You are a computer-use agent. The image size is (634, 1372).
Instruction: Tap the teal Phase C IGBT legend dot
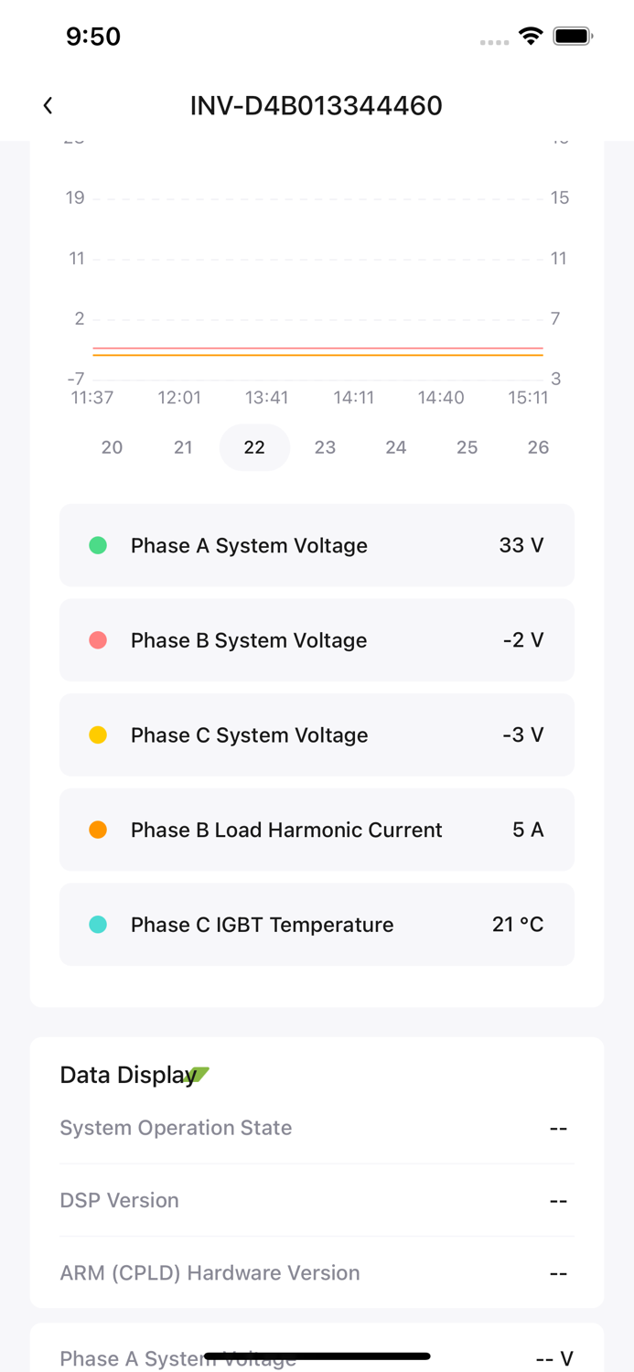coord(99,925)
